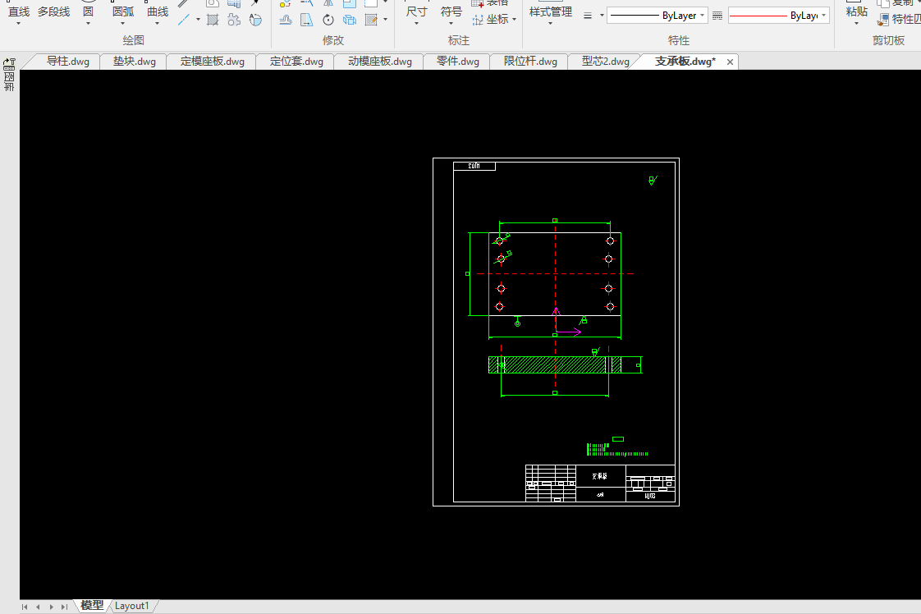This screenshot has height=614, width=921.
Task: Close the 支承板.dwg* document tab
Action: click(x=730, y=62)
